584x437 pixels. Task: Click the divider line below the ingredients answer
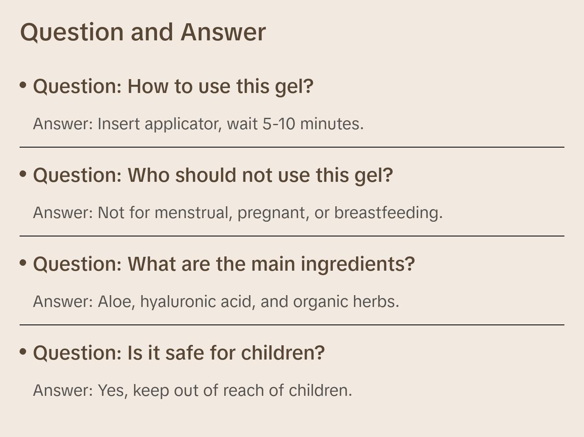click(x=292, y=325)
